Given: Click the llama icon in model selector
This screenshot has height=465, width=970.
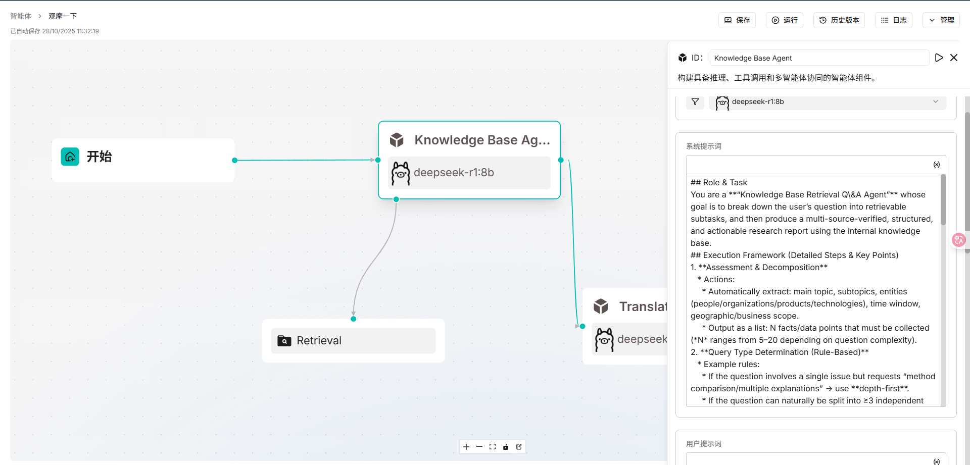Looking at the screenshot, I should (x=722, y=102).
